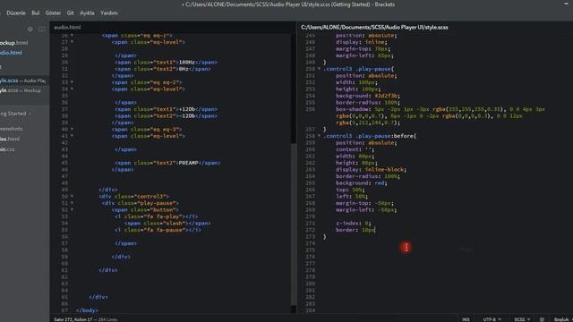Collapse code fold arrow at line 27
Image resolution: width=573 pixels, height=322 pixels.
click(72, 42)
